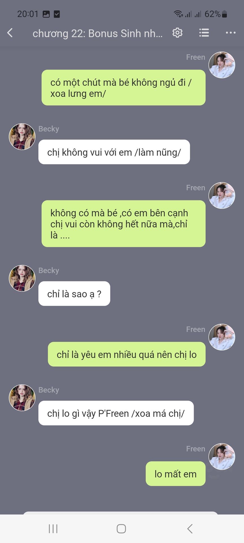Tap the panel peeking at screen bottom
This screenshot has width=244, height=543.
click(x=120, y=513)
